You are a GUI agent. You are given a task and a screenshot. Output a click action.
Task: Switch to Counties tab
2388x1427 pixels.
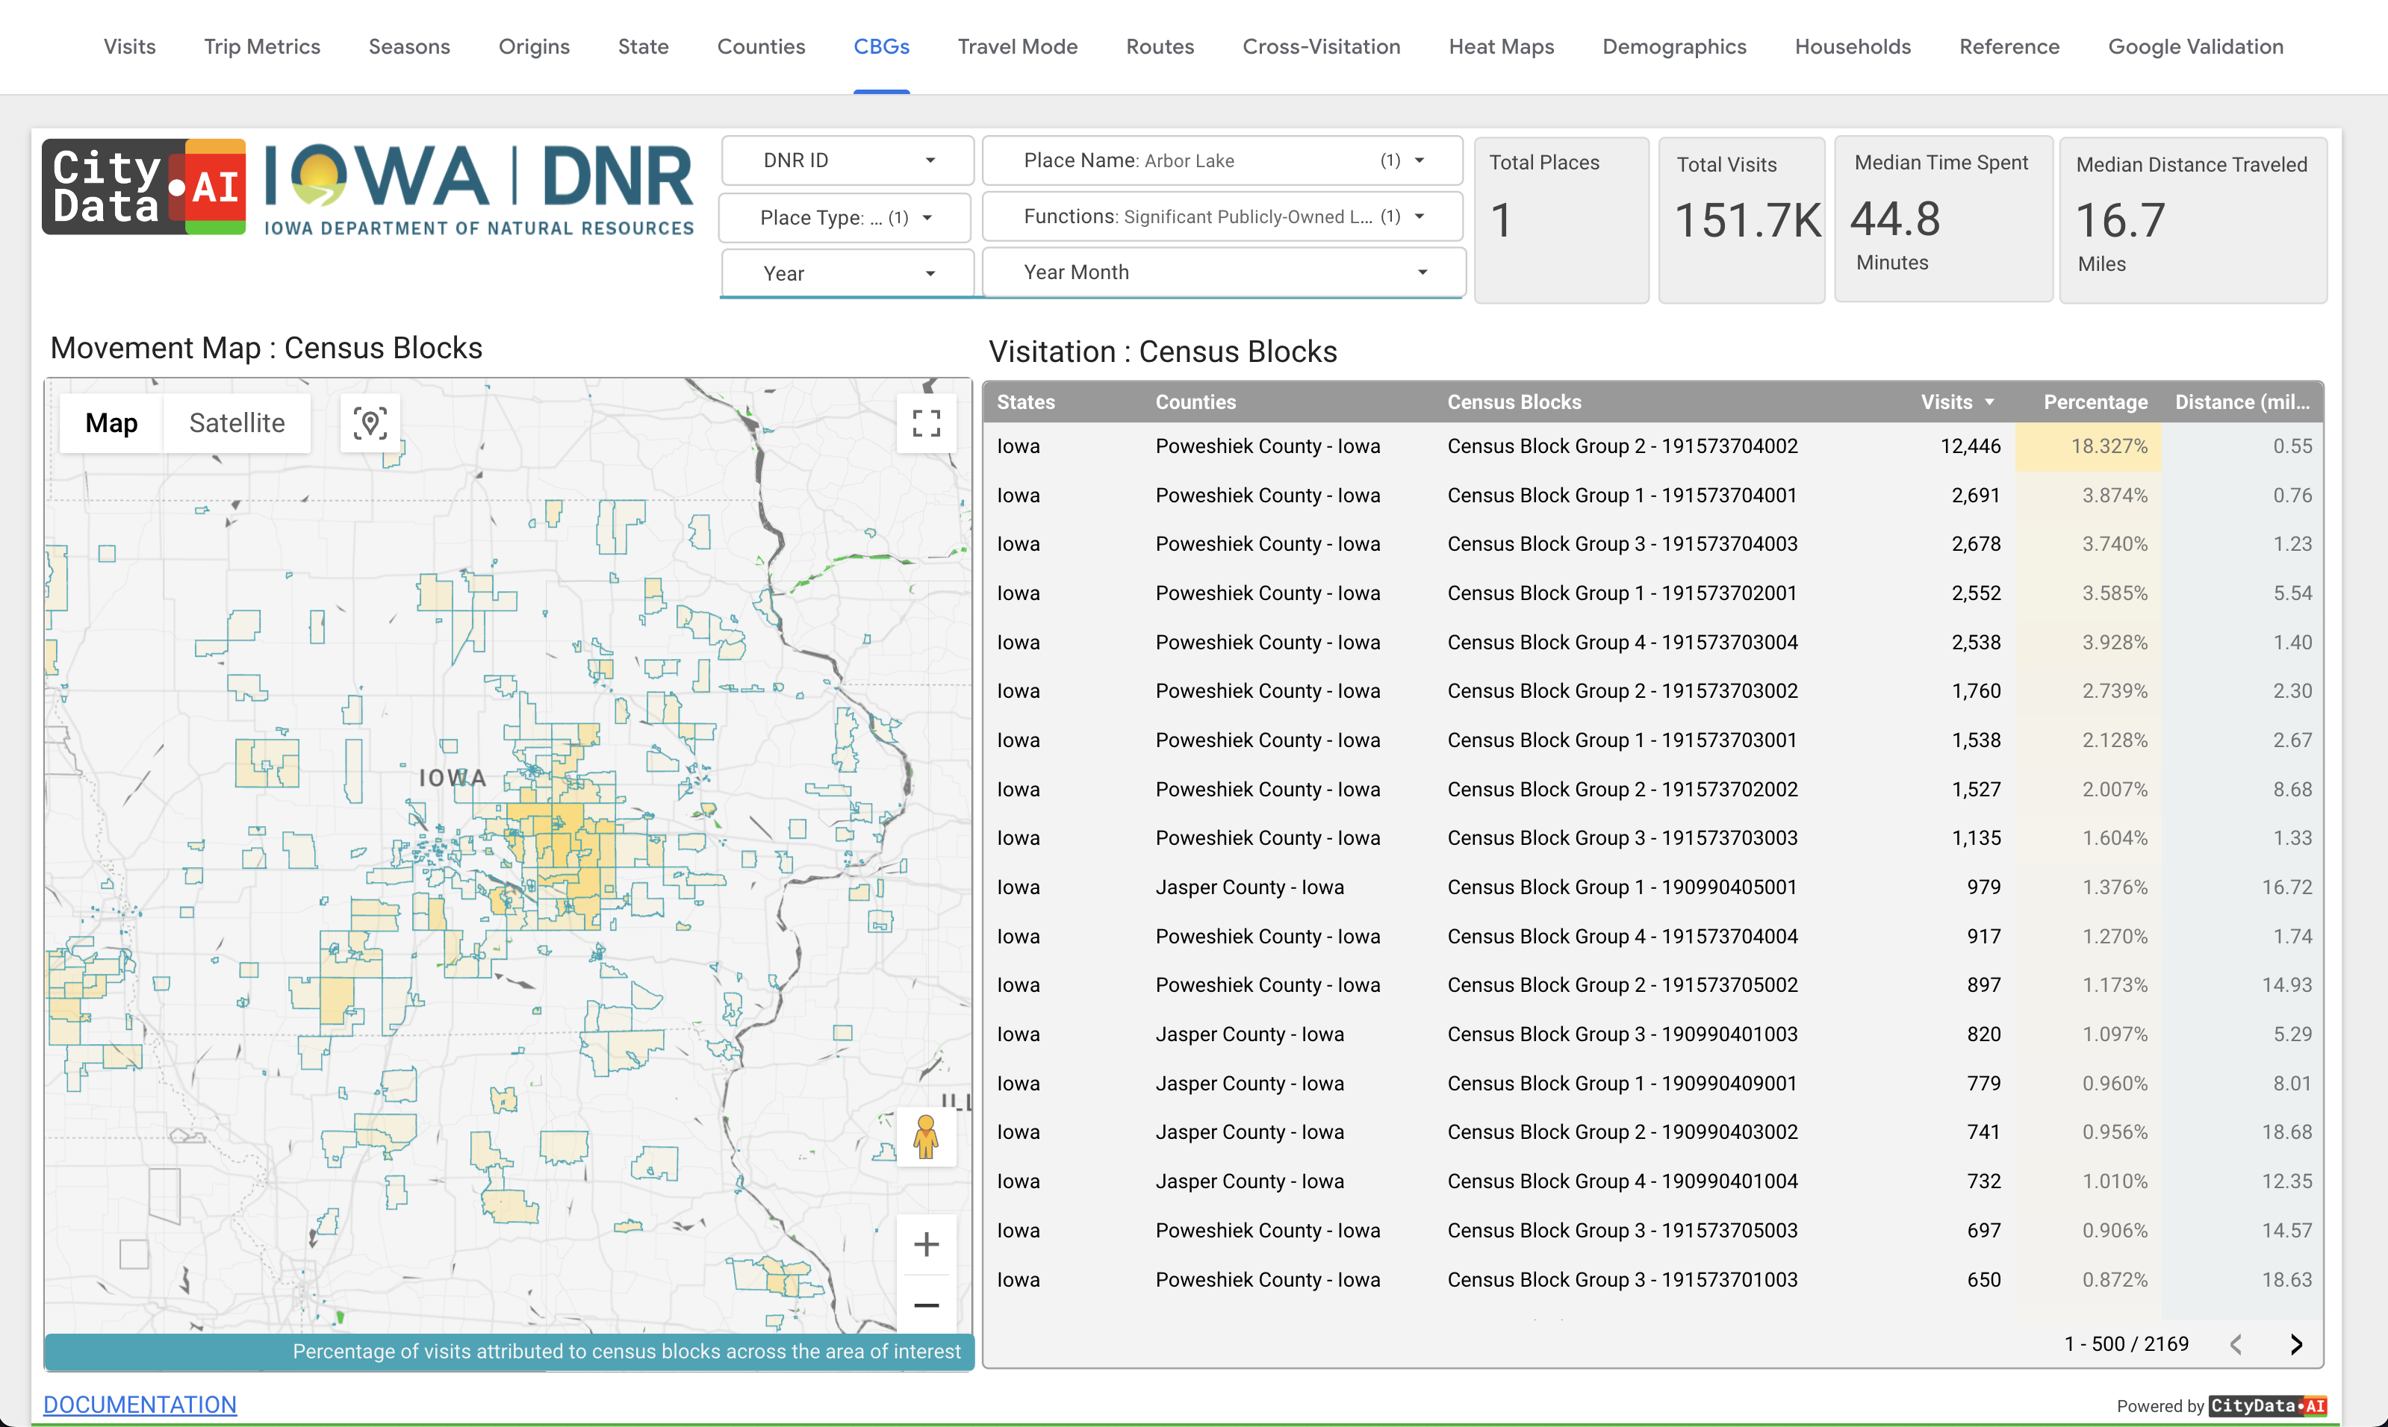click(x=761, y=46)
